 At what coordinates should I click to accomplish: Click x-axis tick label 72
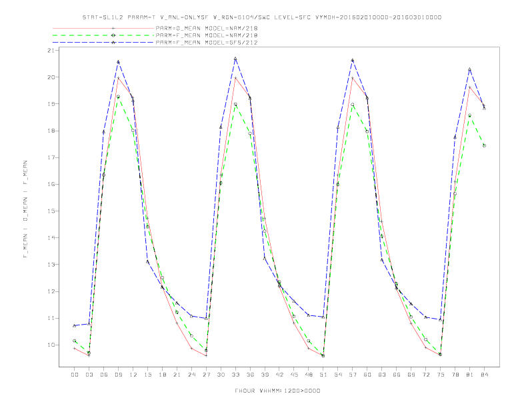[x=426, y=375]
